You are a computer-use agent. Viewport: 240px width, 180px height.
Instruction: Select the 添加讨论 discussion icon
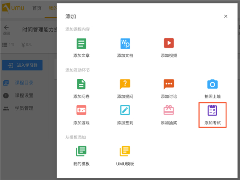(x=169, y=84)
